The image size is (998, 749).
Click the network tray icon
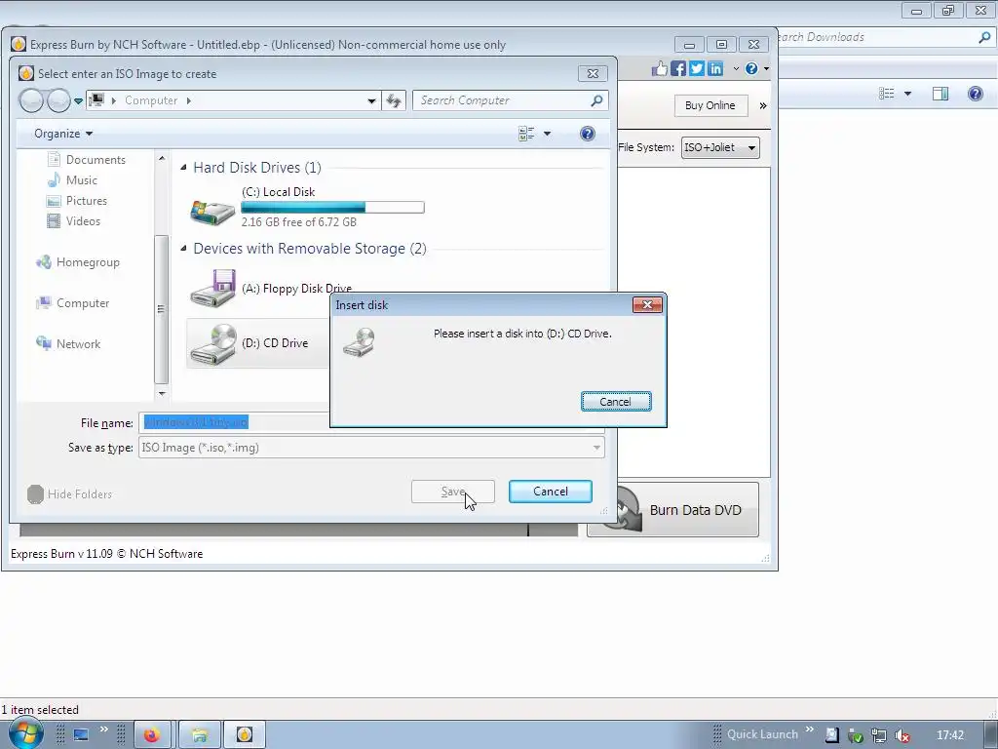click(878, 735)
